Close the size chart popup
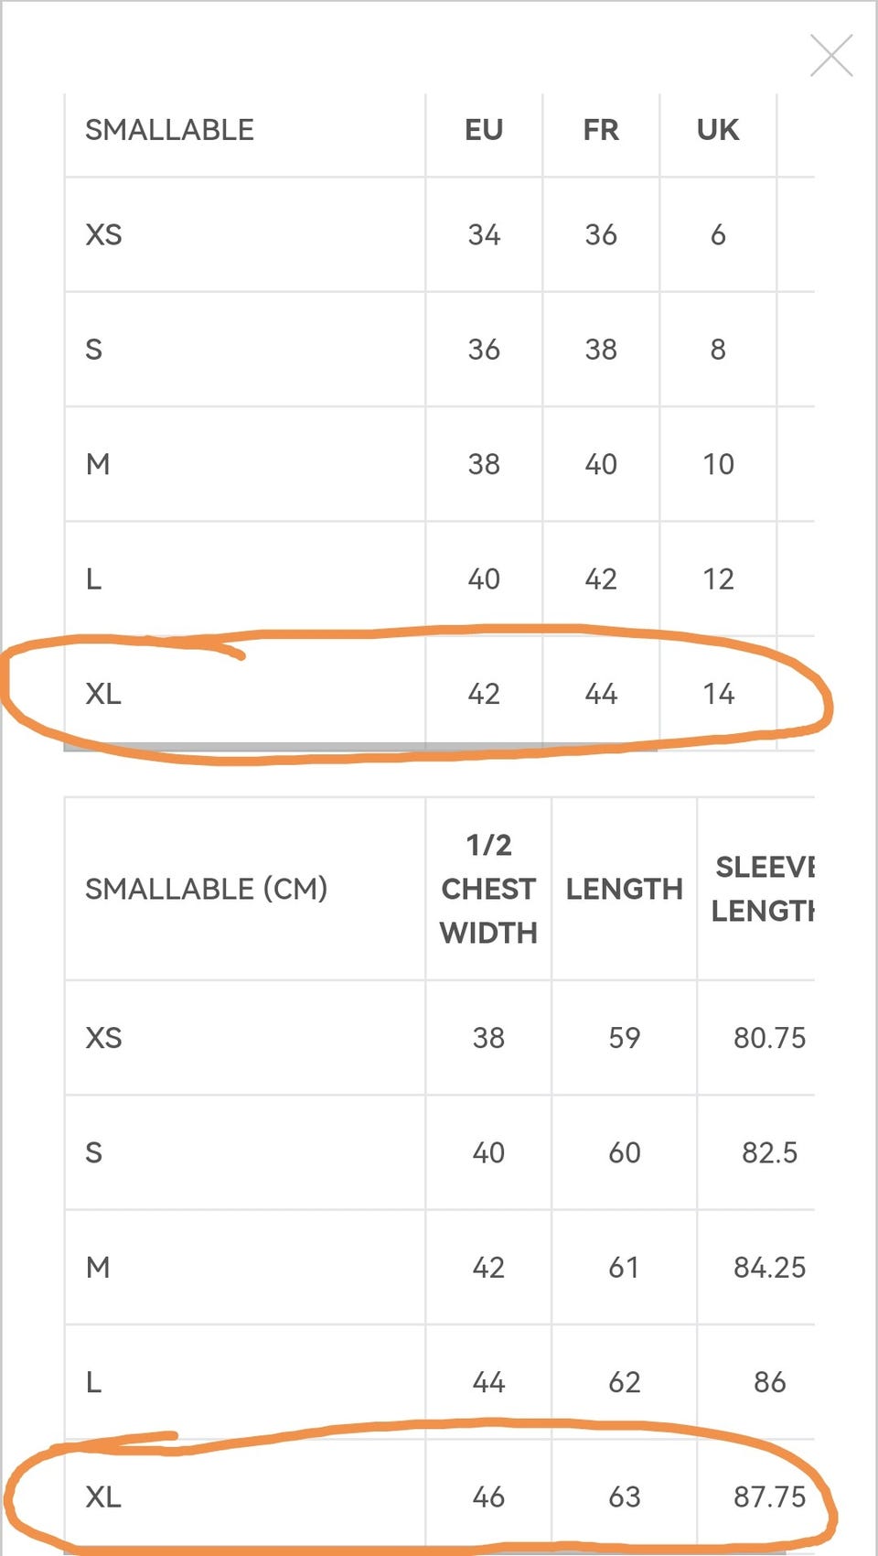 [830, 56]
